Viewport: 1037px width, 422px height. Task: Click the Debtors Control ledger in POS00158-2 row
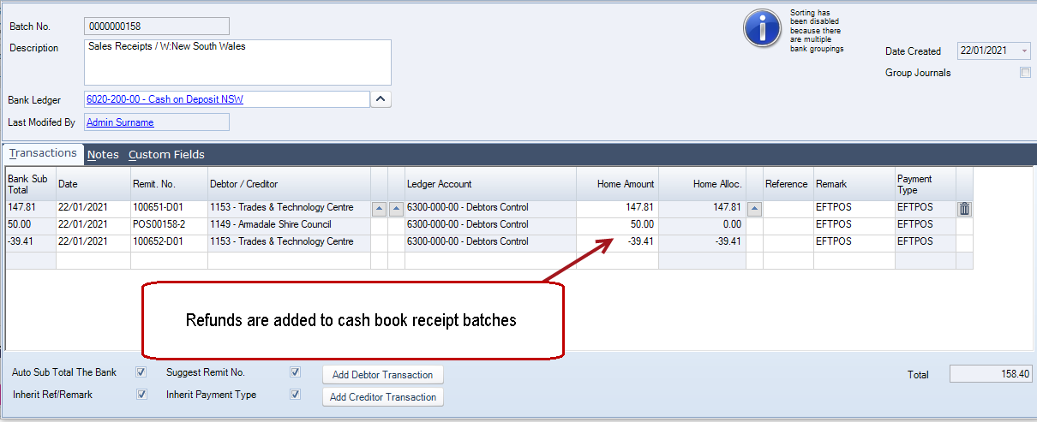(x=490, y=225)
